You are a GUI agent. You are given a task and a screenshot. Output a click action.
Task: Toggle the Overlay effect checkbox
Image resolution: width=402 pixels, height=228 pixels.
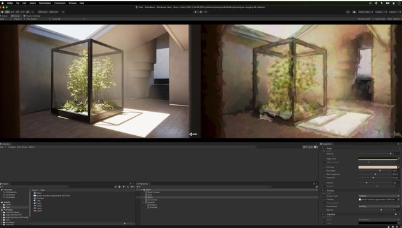pos(325,191)
